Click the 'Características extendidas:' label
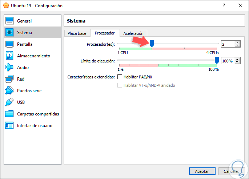This screenshot has width=249, height=179. [91, 77]
